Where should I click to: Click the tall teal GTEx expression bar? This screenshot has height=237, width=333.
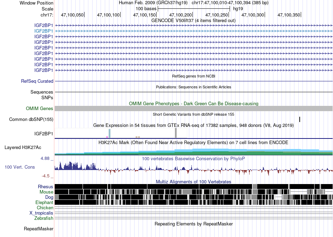point(110,133)
